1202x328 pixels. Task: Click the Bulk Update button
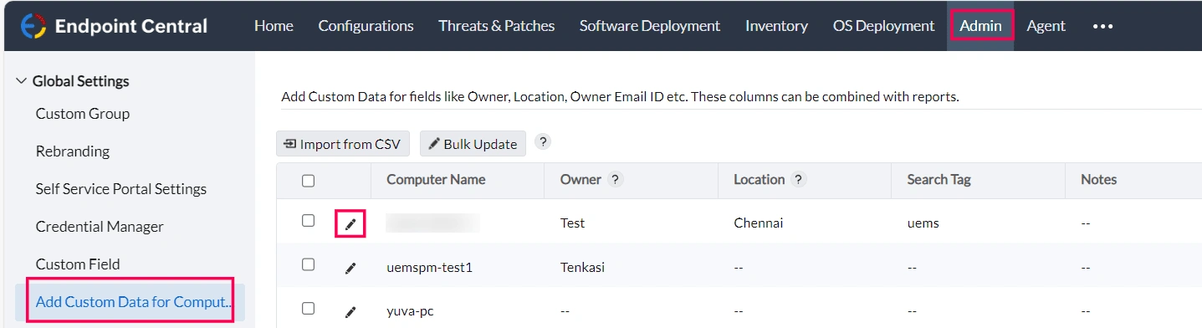click(473, 144)
